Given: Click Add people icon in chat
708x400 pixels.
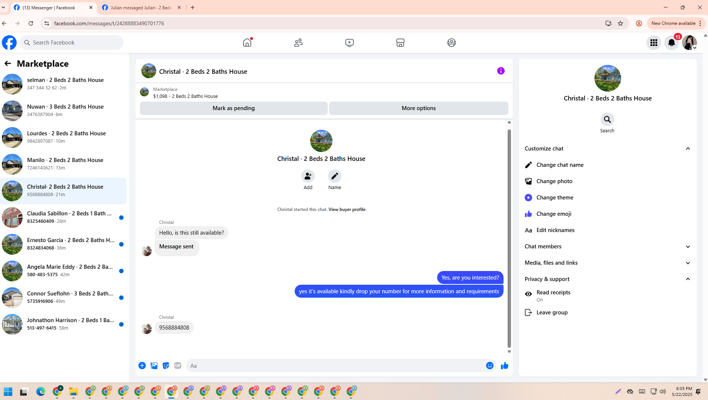Looking at the screenshot, I should tap(308, 176).
